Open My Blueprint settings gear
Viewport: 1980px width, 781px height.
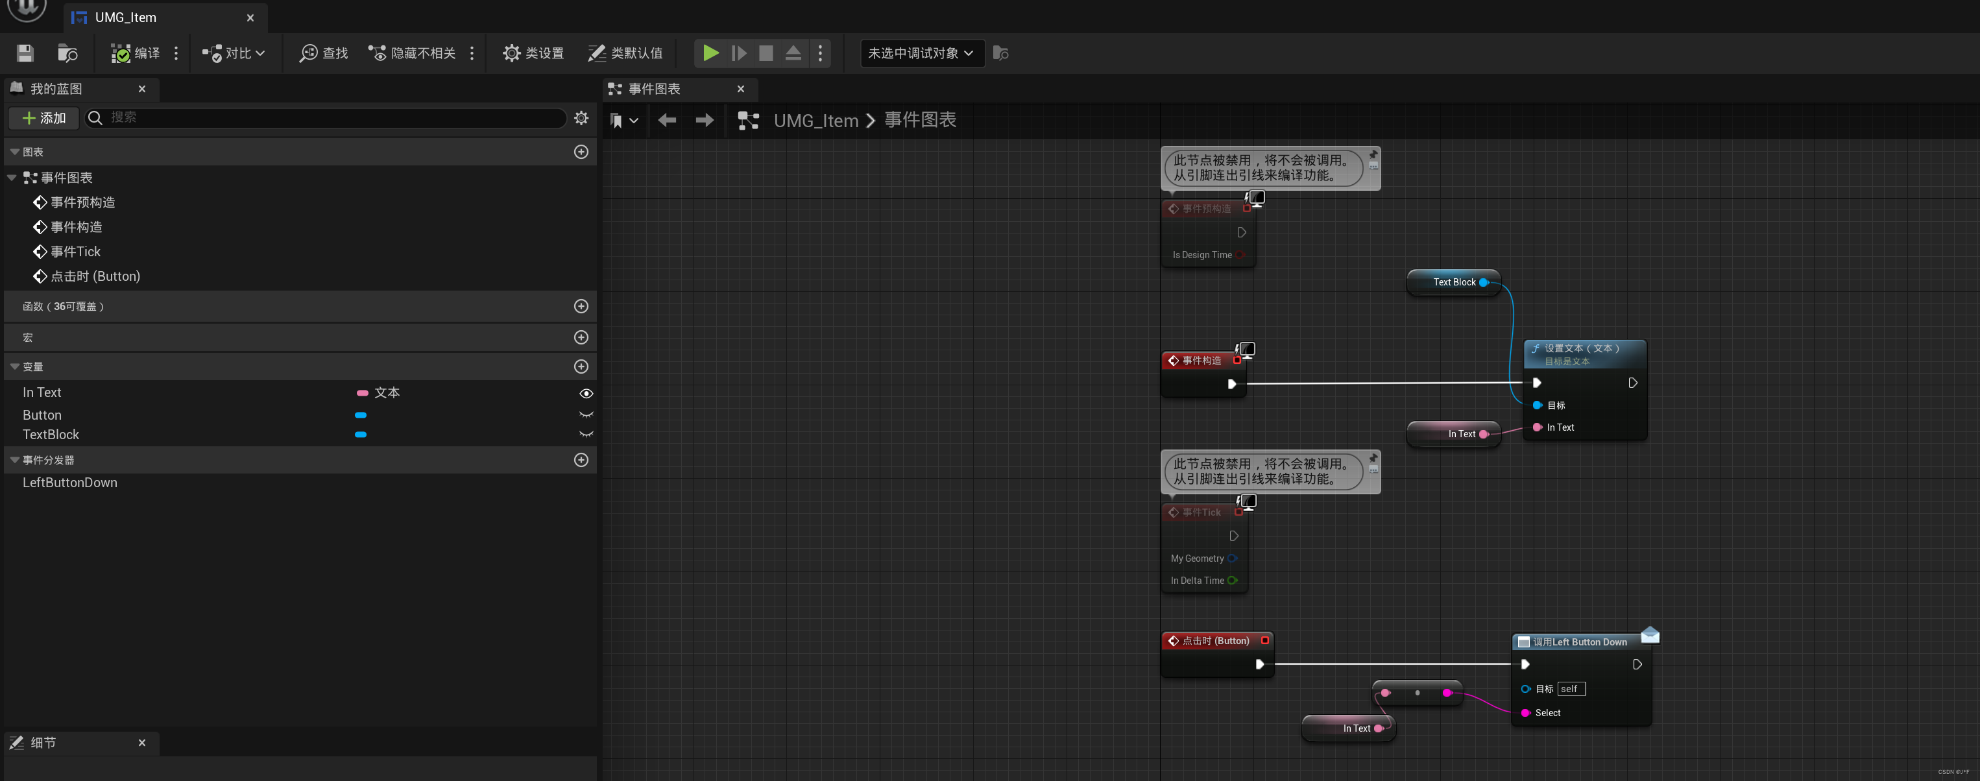(x=581, y=117)
